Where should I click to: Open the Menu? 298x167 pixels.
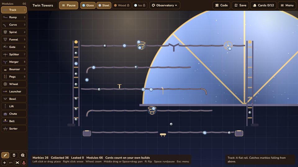click(x=287, y=5)
